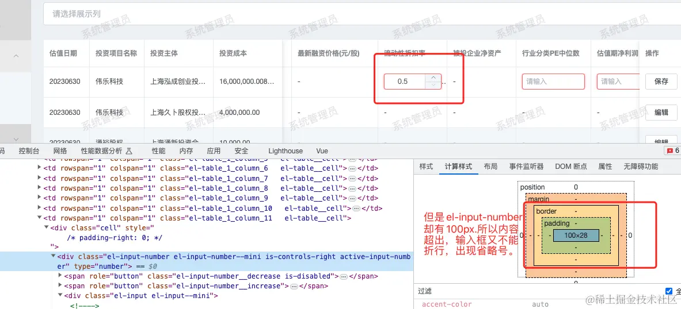Open the Vue DevTools tab
This screenshot has height=309, width=681.
[322, 151]
